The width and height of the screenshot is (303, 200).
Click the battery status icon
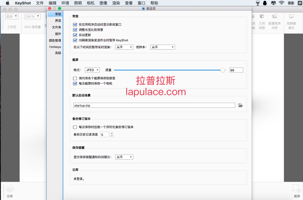291,3
